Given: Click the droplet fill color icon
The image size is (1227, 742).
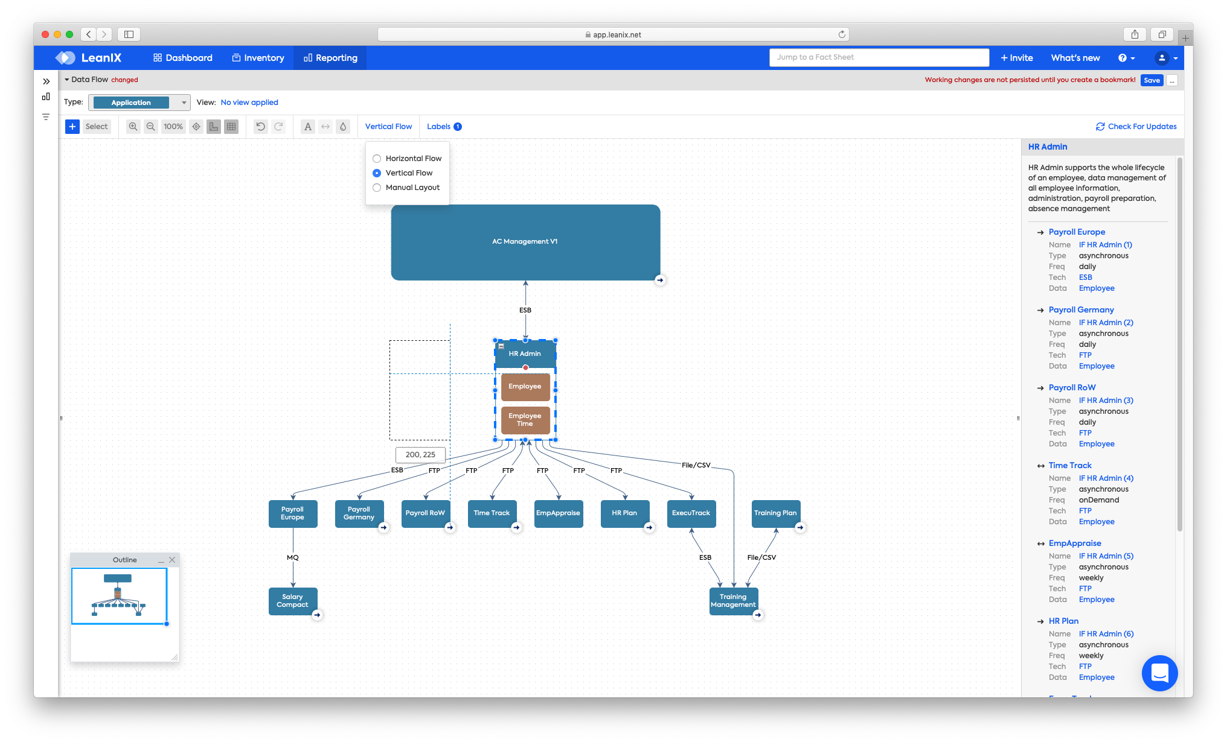Looking at the screenshot, I should [343, 127].
